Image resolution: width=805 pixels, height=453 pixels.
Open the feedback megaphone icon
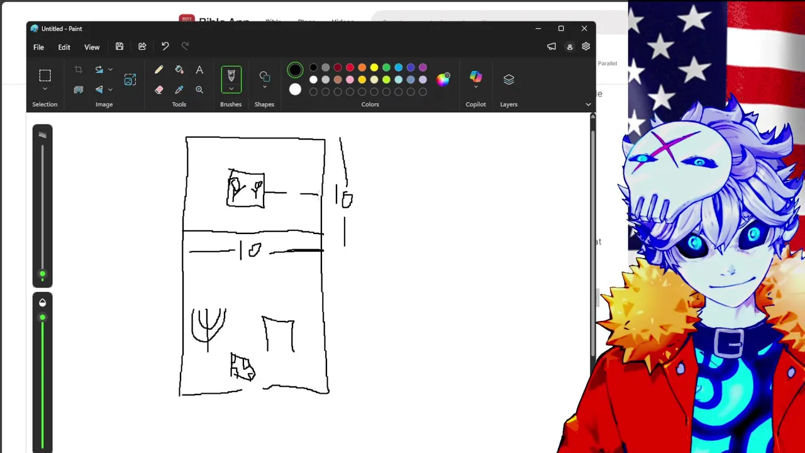(552, 47)
